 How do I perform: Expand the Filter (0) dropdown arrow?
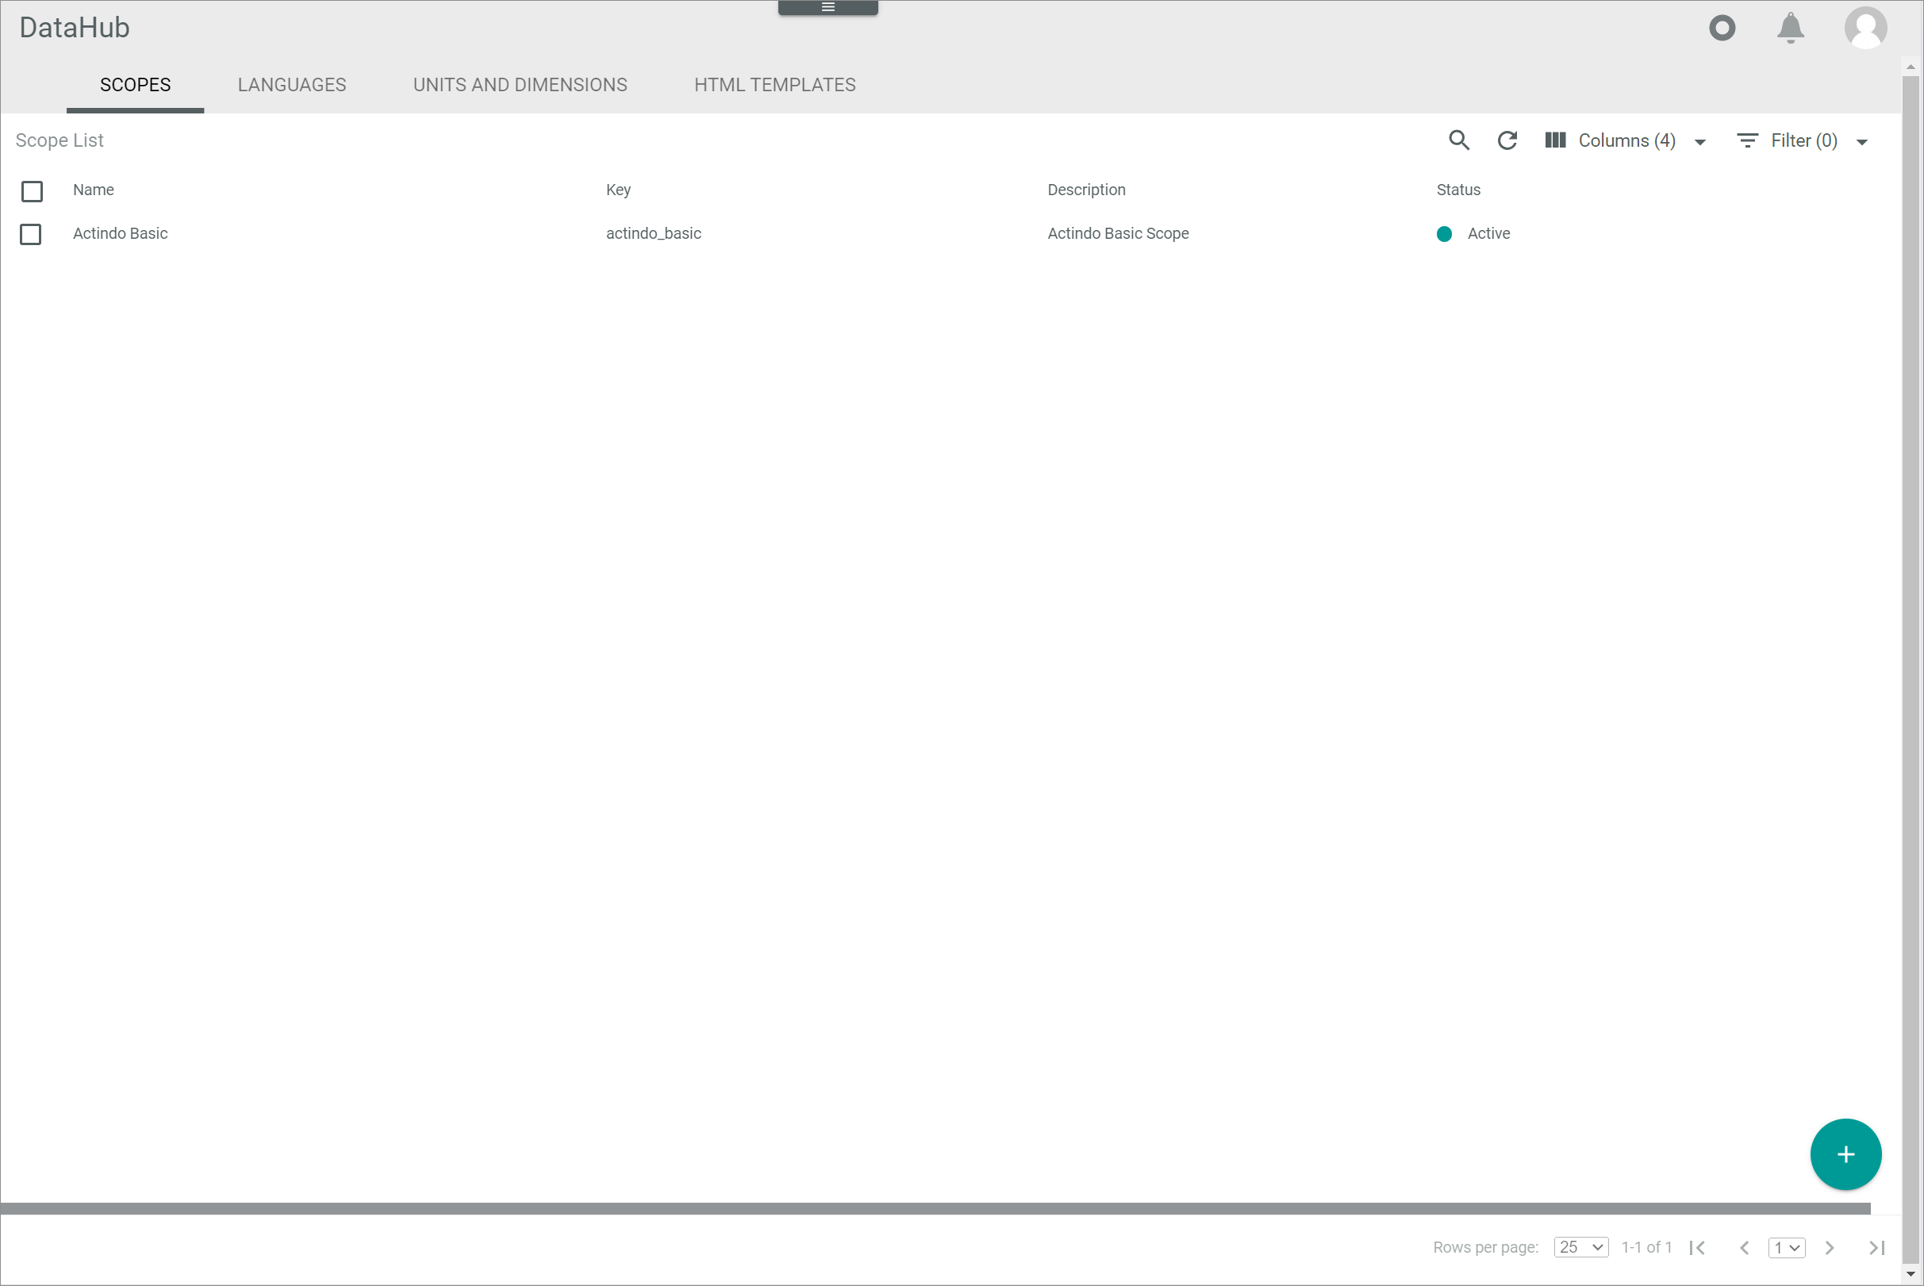[1861, 142]
